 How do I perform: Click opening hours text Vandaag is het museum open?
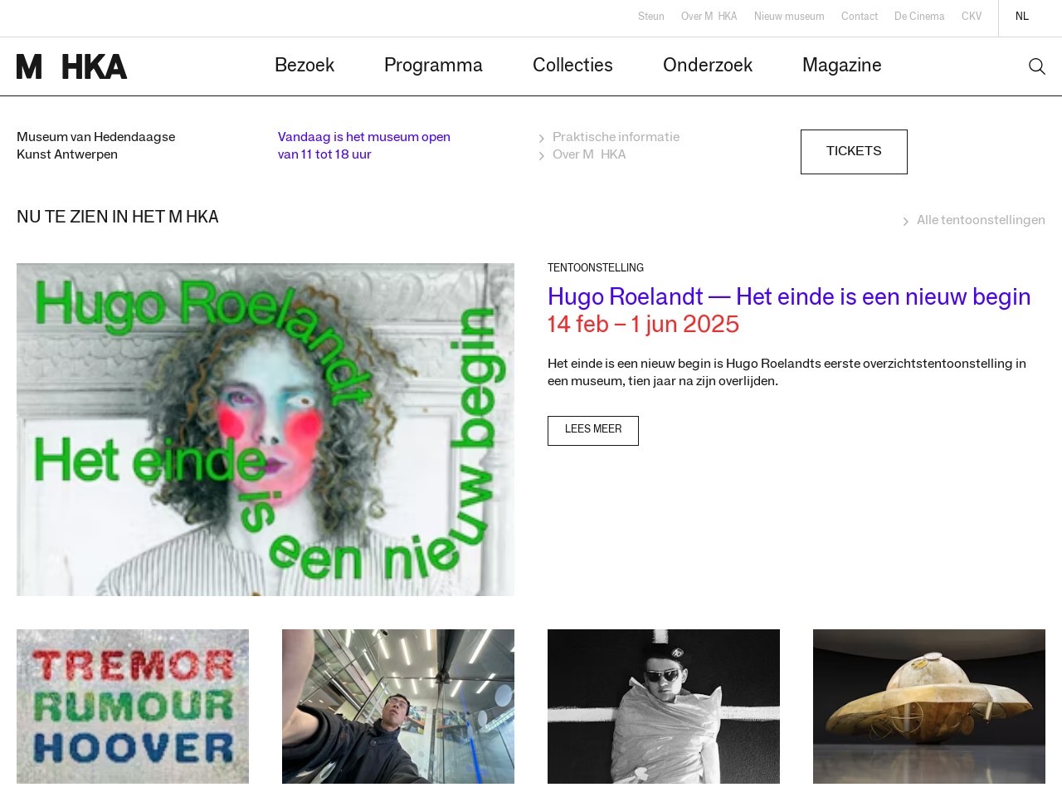click(364, 146)
